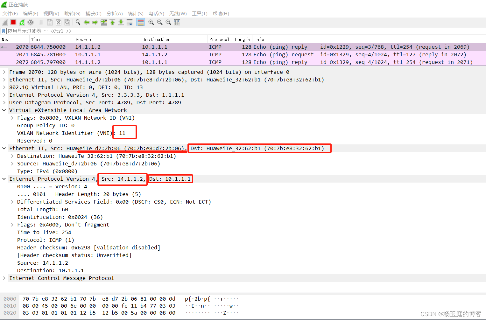
Task: Restart the current capture
Action: pos(22,22)
